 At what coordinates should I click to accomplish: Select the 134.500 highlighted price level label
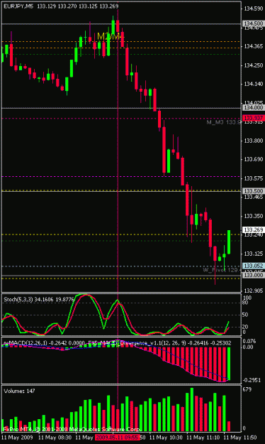(254, 23)
